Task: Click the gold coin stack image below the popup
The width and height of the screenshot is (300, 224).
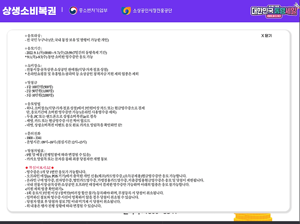Action: pyautogui.click(x=253, y=216)
